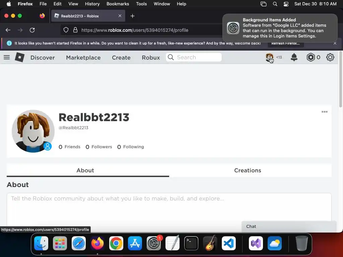
Task: Click the page vertical scrollbar
Action: point(340,79)
